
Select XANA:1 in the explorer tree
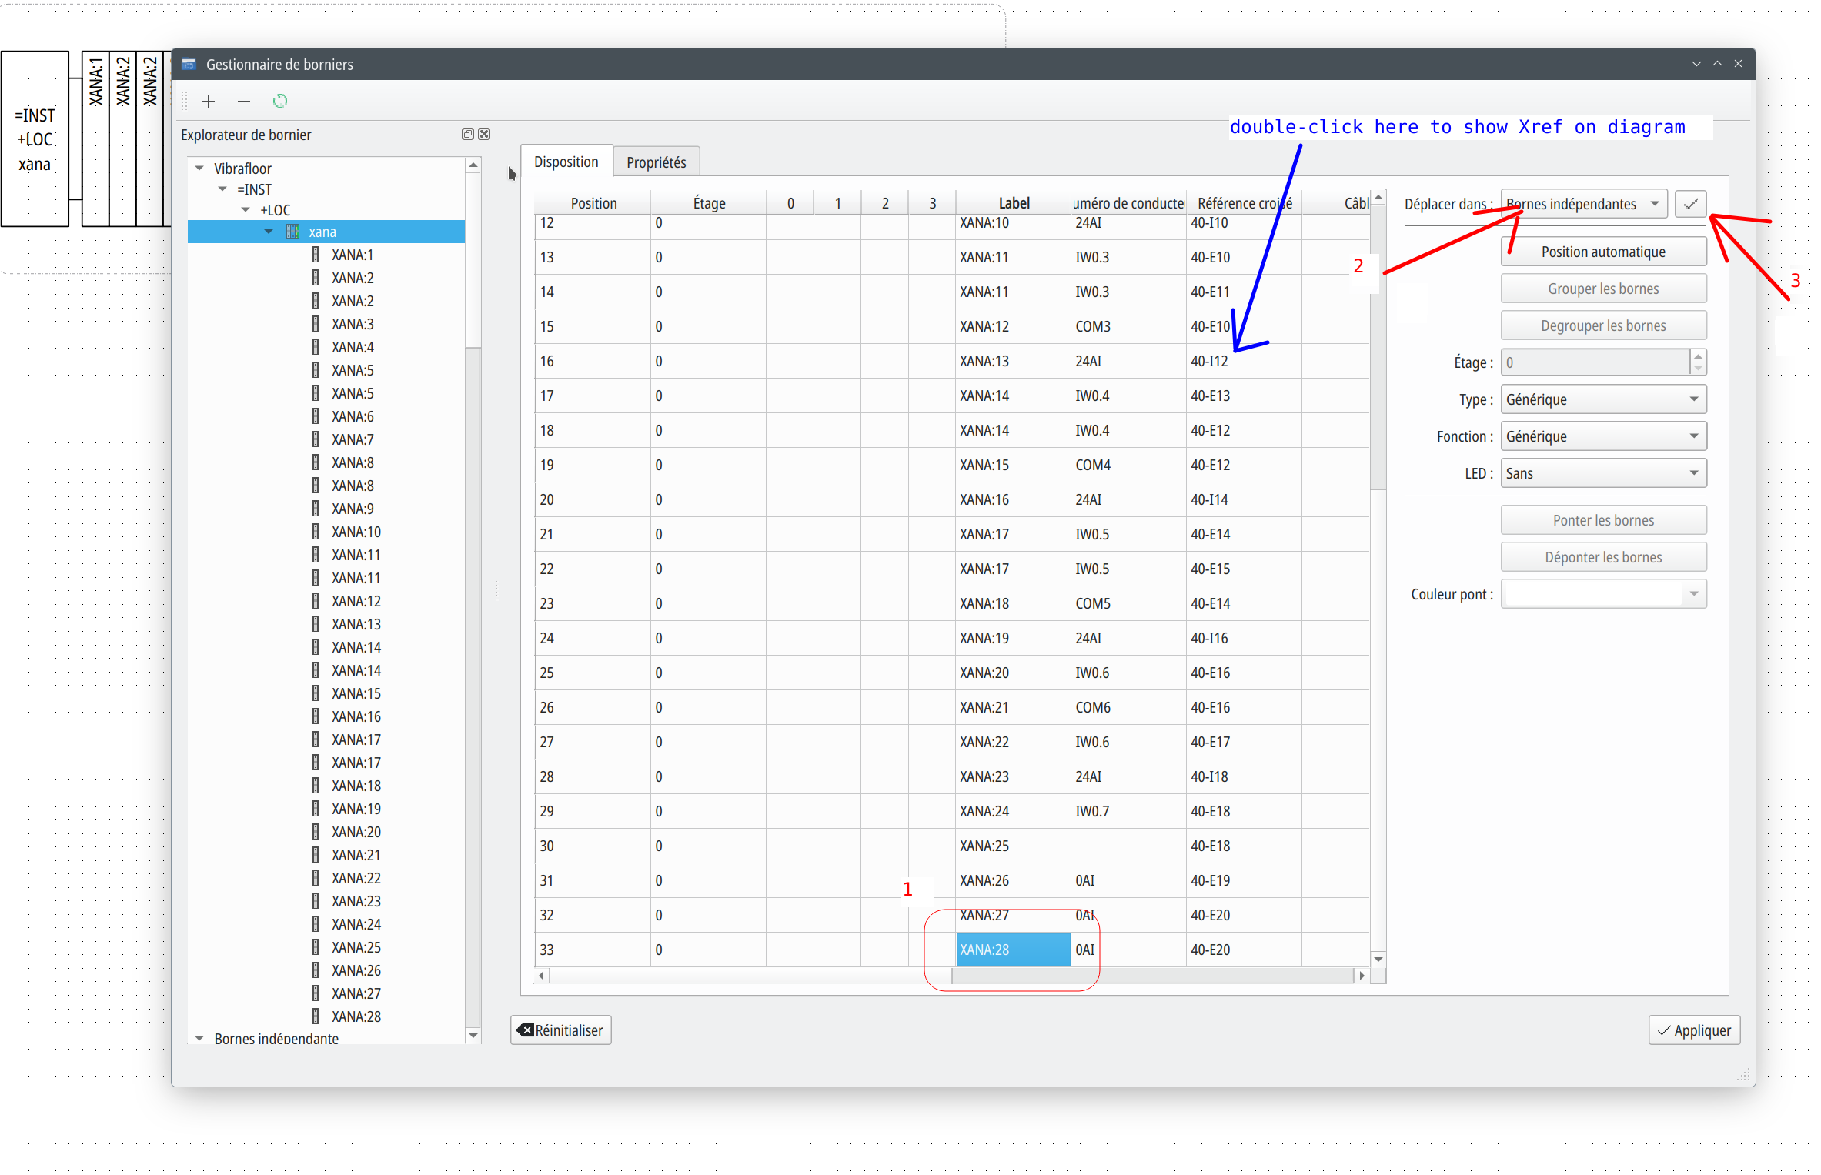point(352,255)
